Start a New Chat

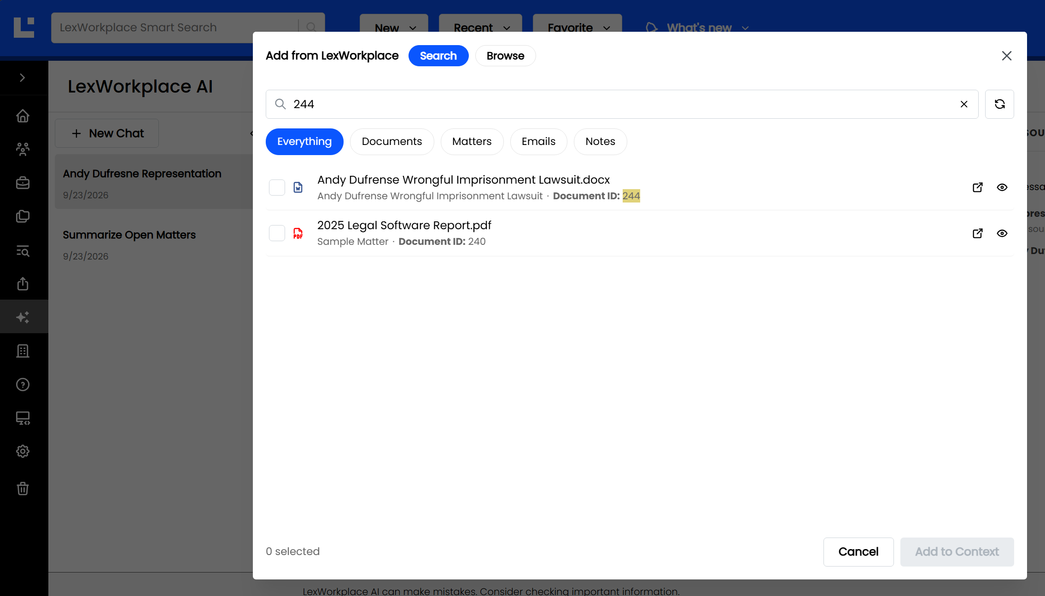click(x=107, y=133)
